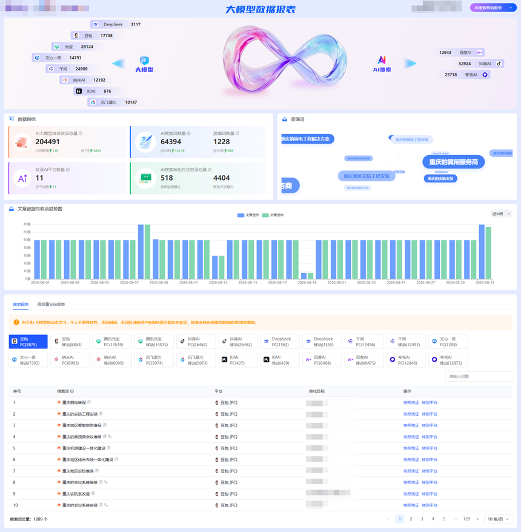Image resolution: width=521 pixels, height=532 pixels.
Task: Click the 元宝 icon beside 29124
Action: [x=57, y=47]
